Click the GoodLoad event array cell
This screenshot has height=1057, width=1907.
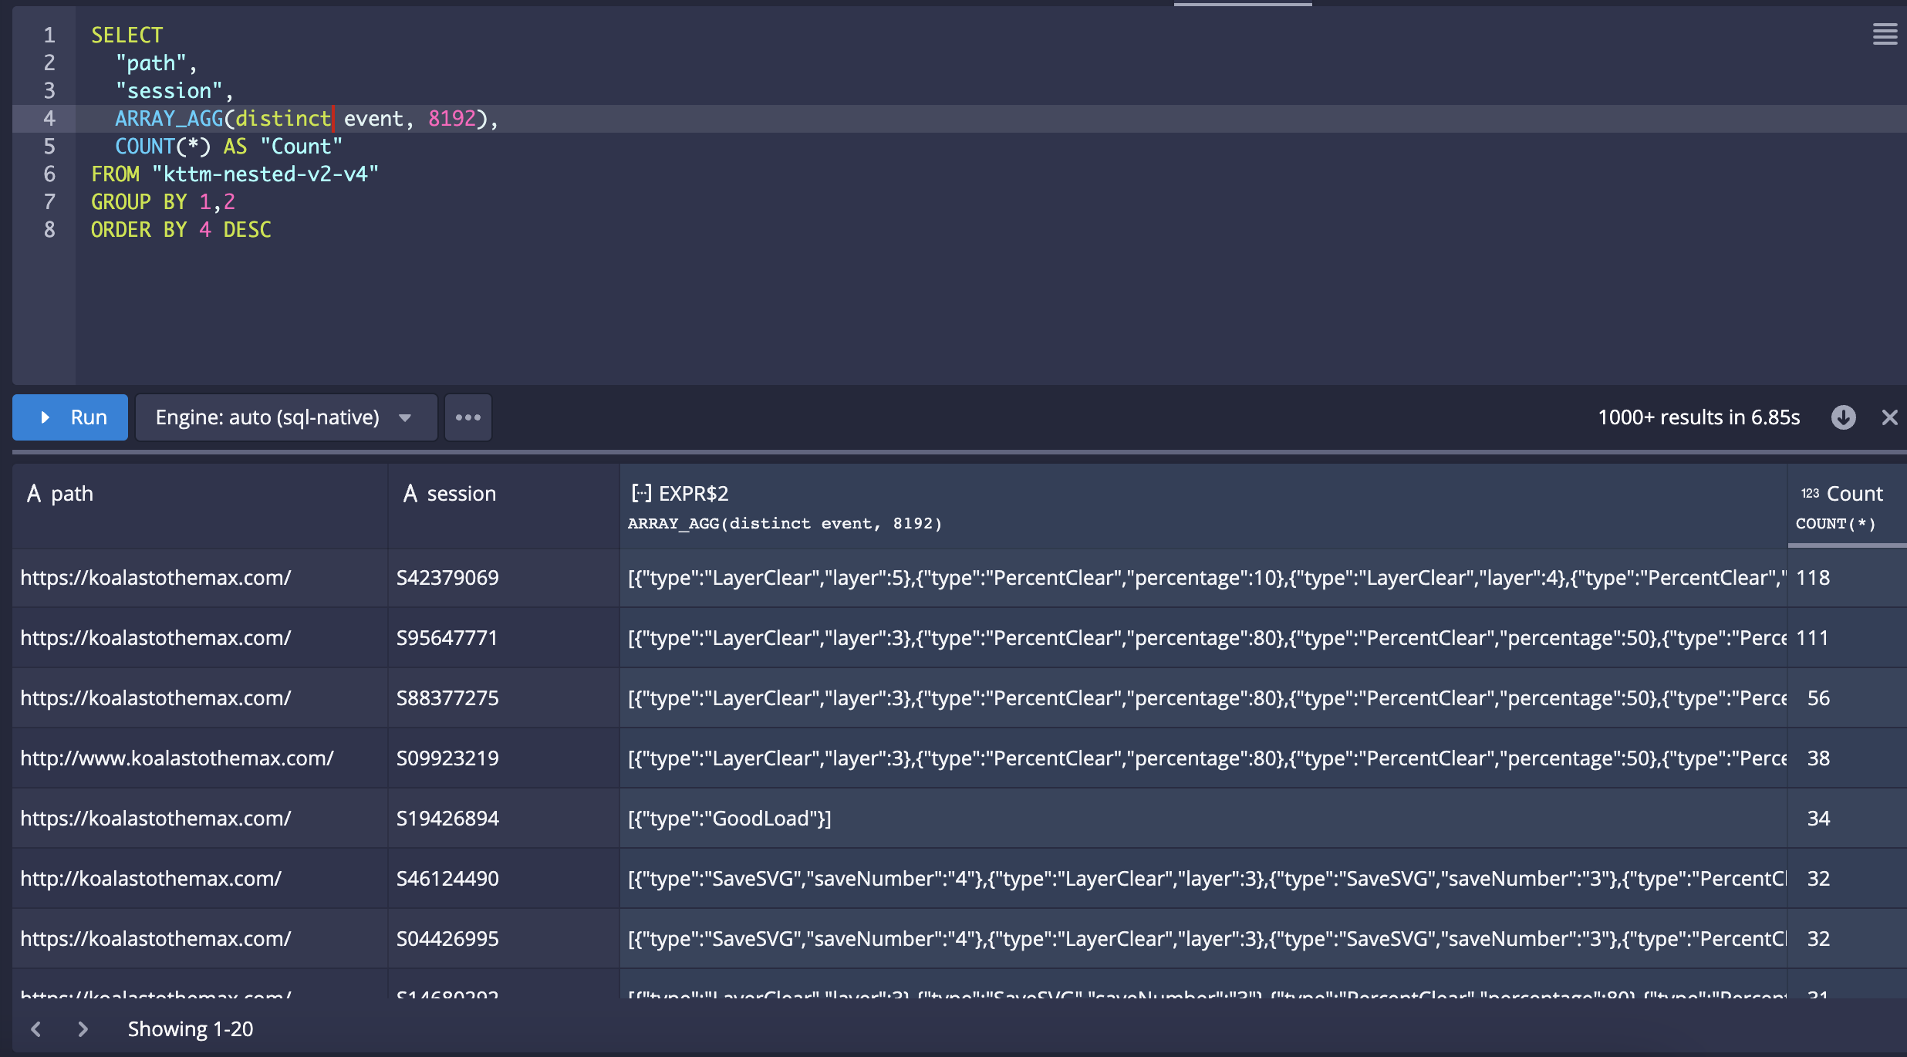[x=730, y=819]
